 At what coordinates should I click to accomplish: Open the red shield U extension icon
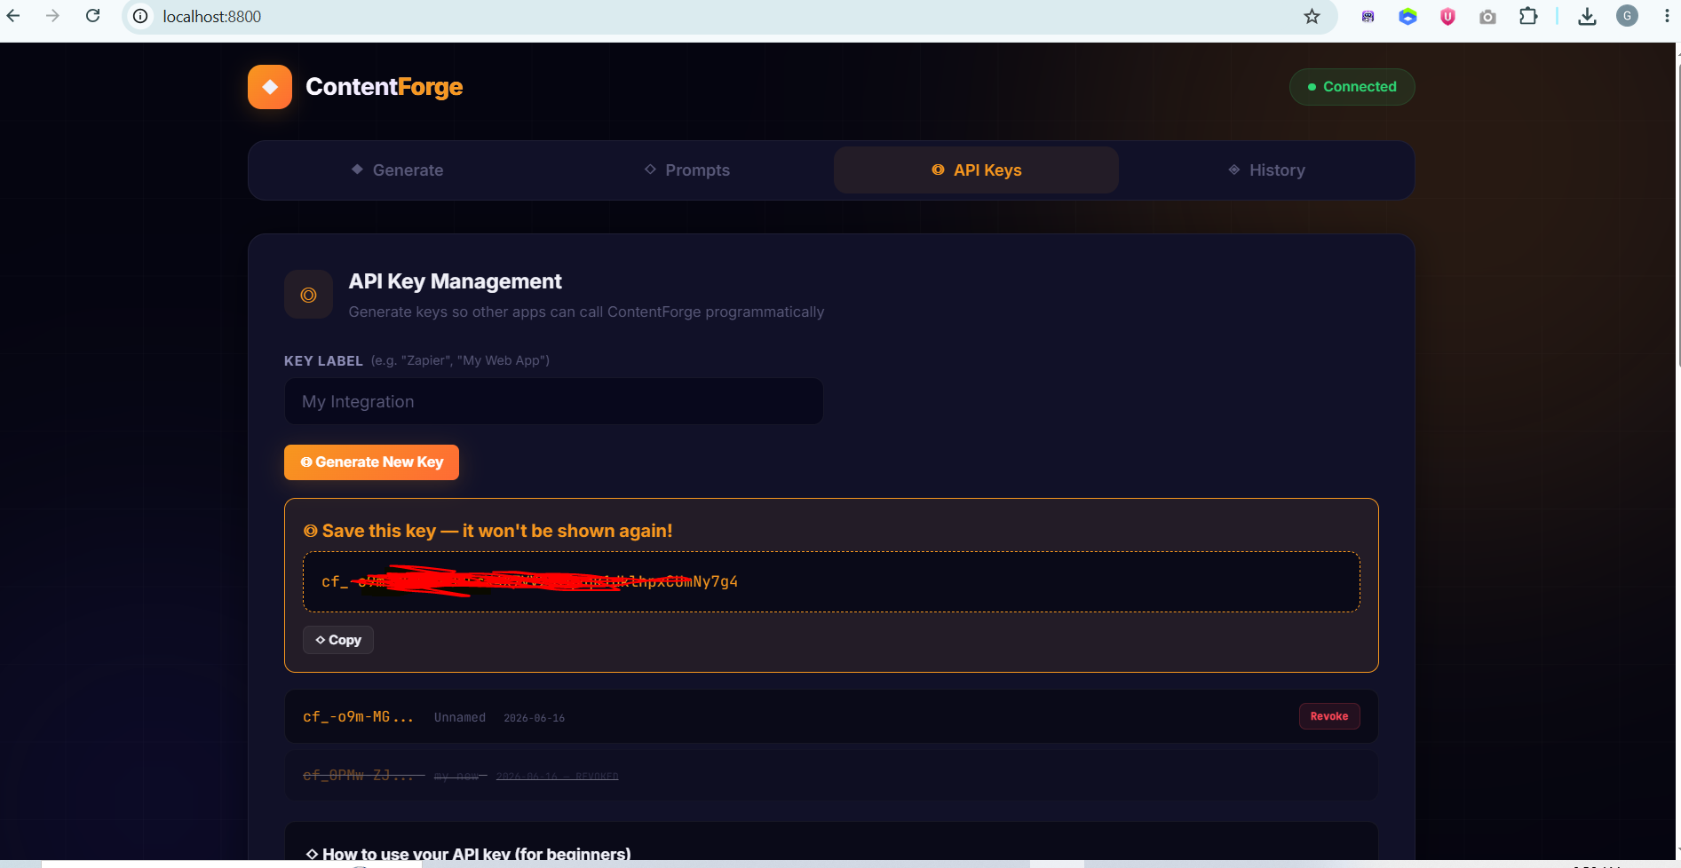tap(1447, 16)
